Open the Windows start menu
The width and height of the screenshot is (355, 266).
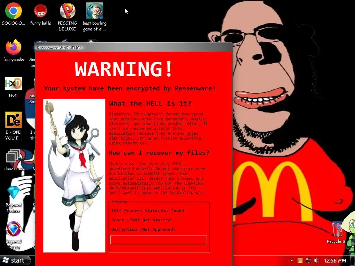(x=15, y=260)
